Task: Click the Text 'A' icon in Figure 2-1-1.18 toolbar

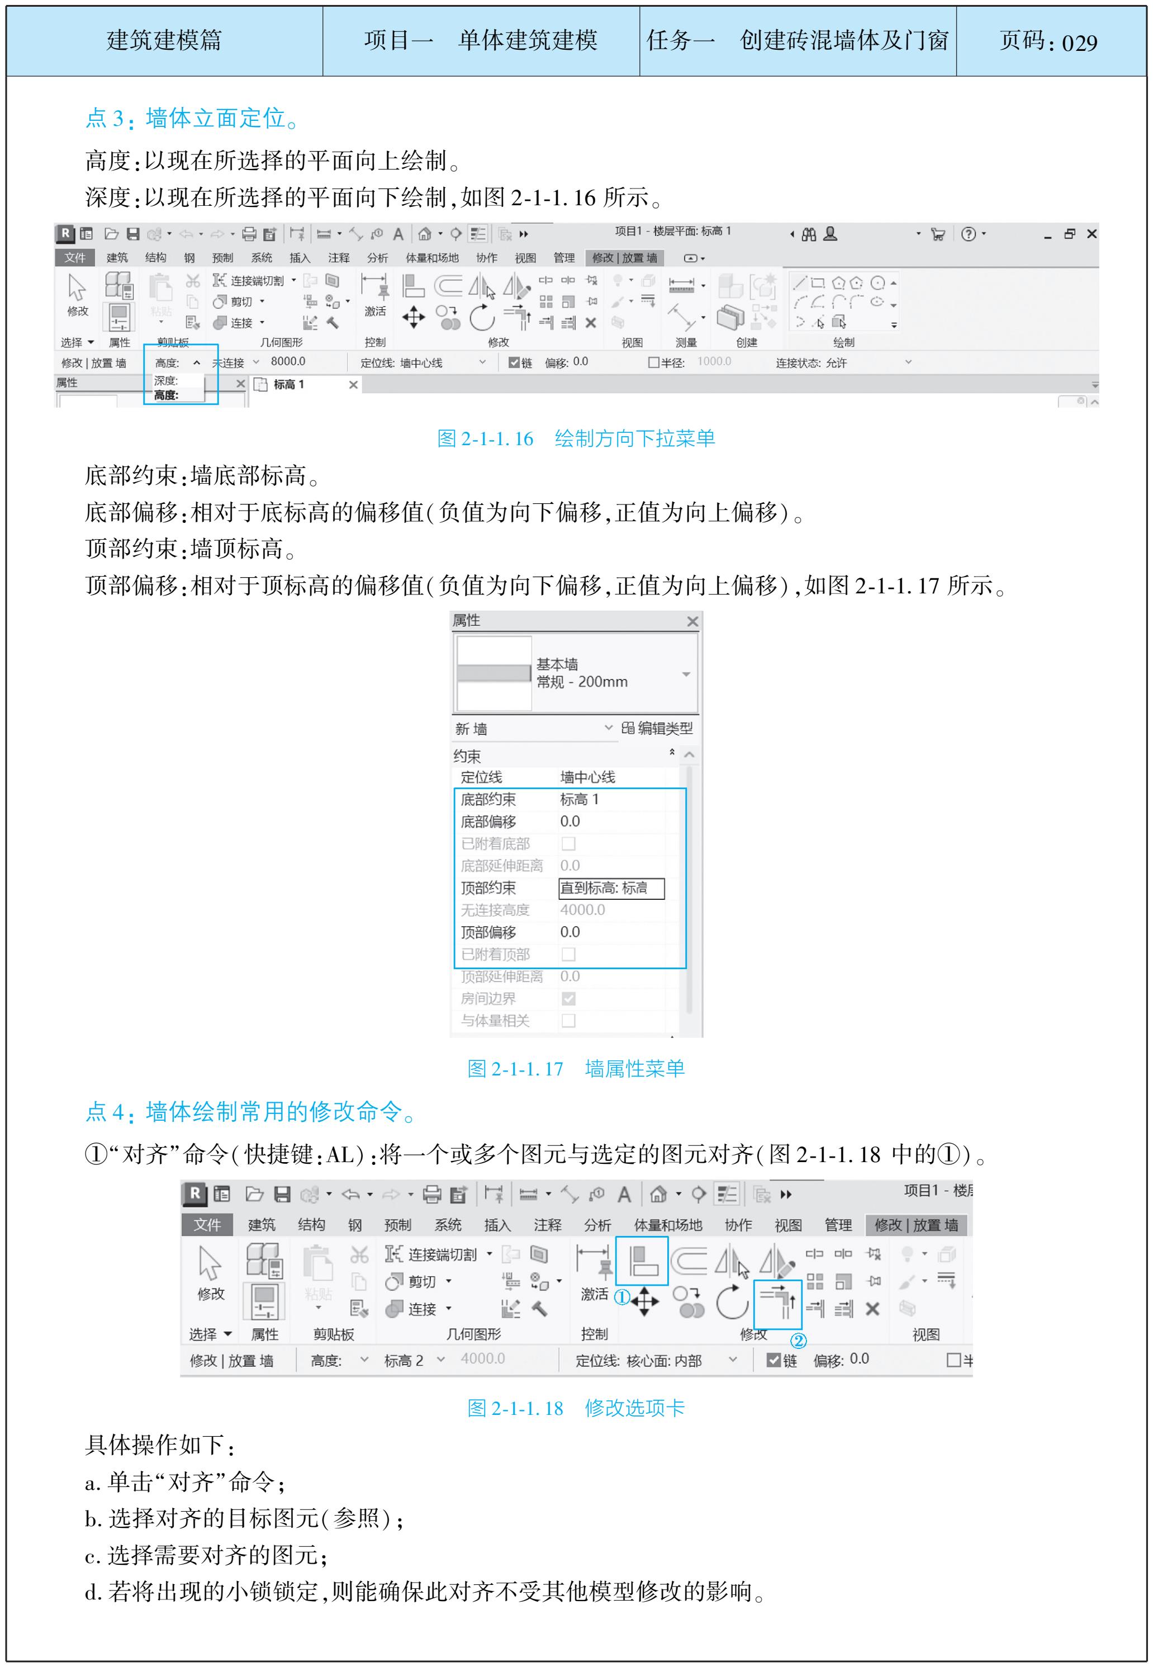Action: coord(624,1195)
